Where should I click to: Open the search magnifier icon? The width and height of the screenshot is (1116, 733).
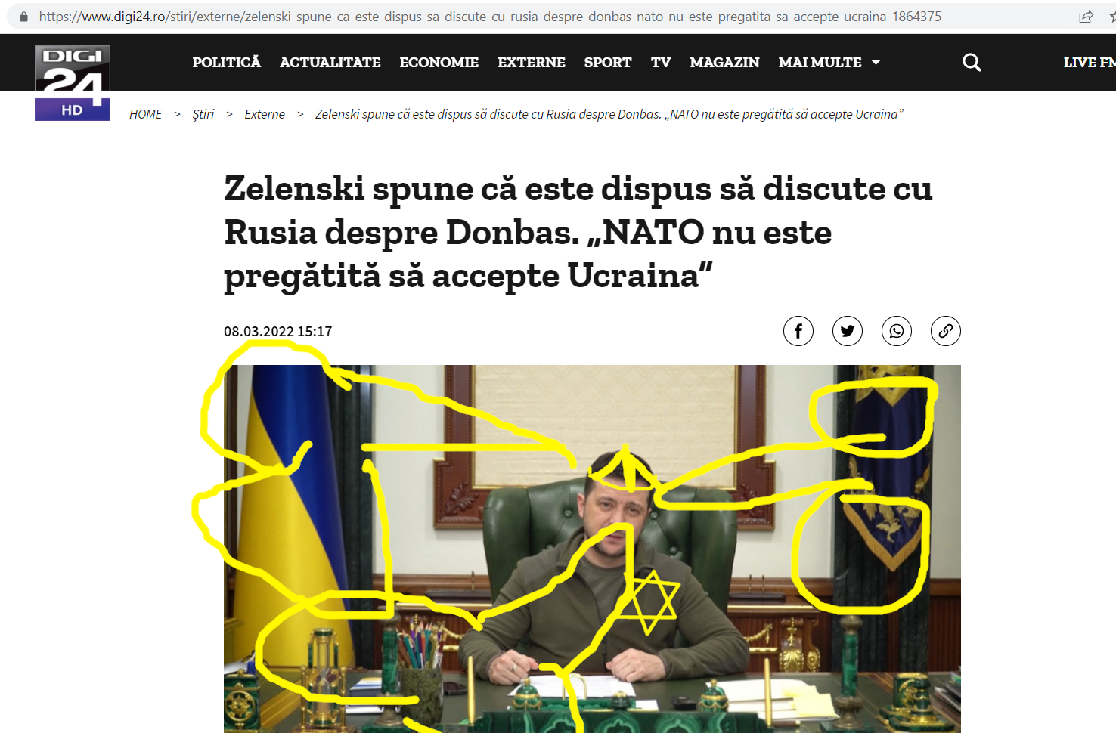(x=972, y=63)
